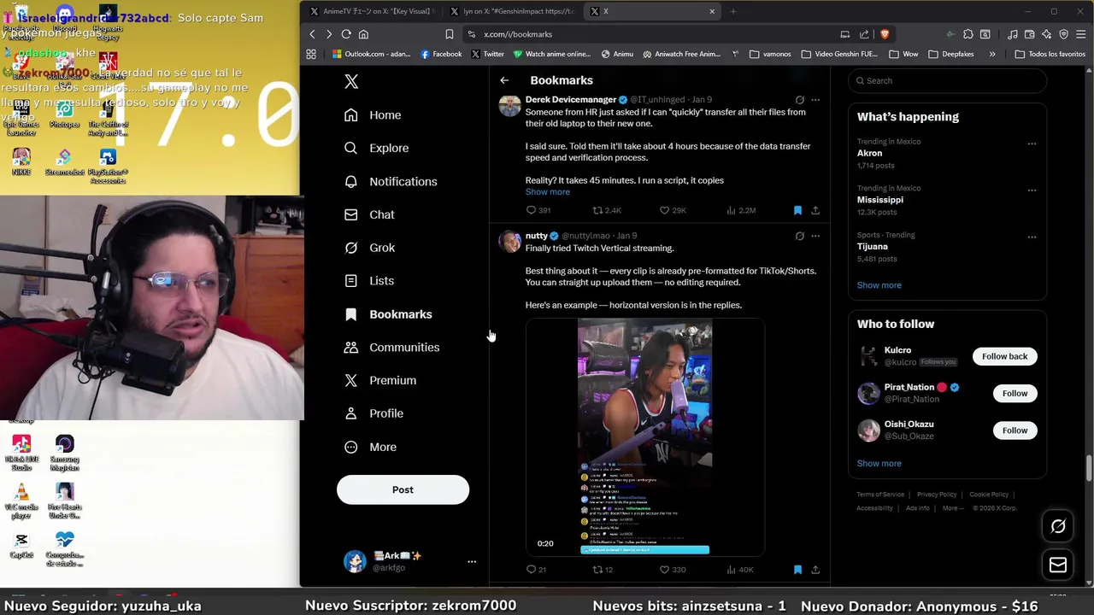The width and height of the screenshot is (1094, 615).
Task: Open Notifications in the X sidebar
Action: pos(391,181)
